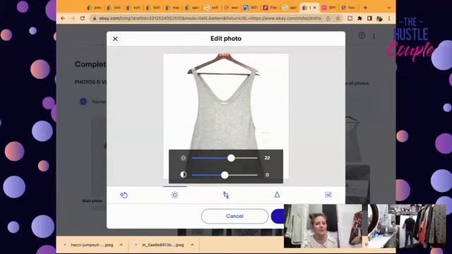
Task: Click the contrast half-circle icon
Action: tap(184, 174)
